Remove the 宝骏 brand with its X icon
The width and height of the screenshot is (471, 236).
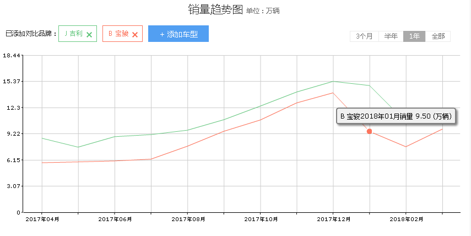135,34
